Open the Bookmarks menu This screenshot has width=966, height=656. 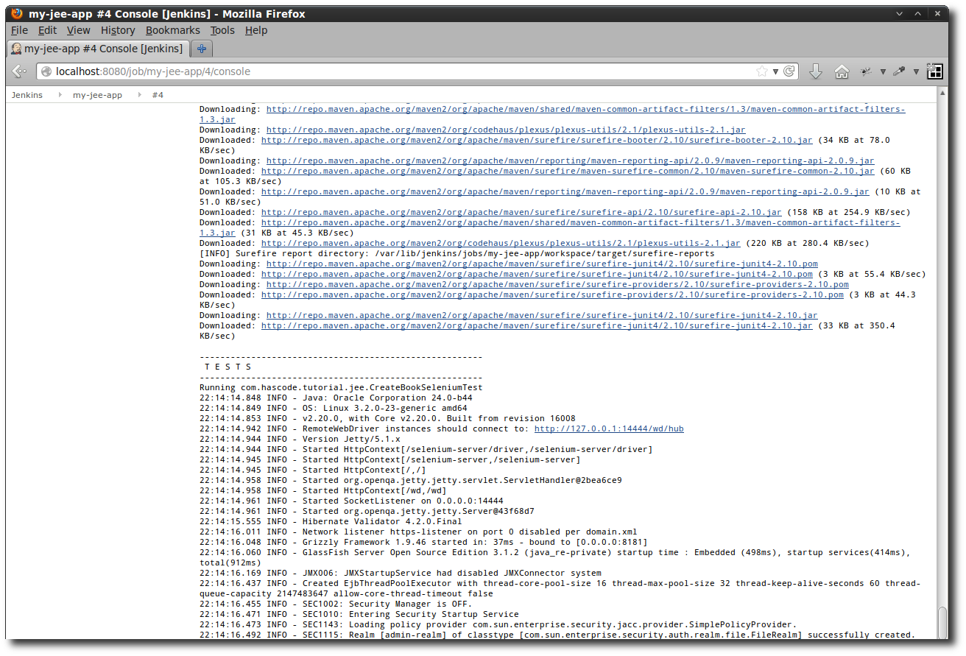pyautogui.click(x=172, y=30)
